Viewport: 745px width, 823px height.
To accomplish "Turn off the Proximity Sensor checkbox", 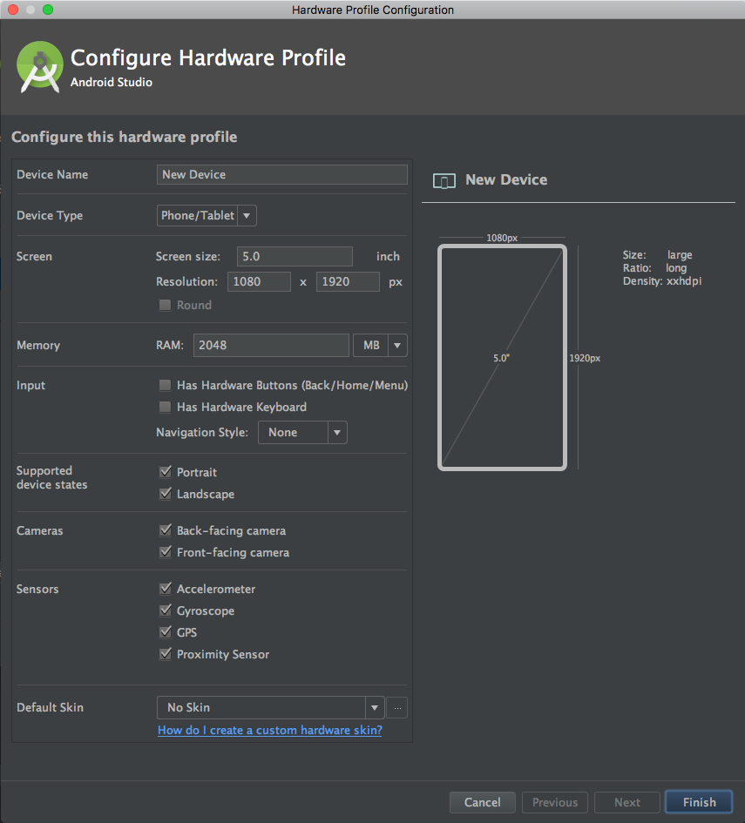I will point(165,654).
